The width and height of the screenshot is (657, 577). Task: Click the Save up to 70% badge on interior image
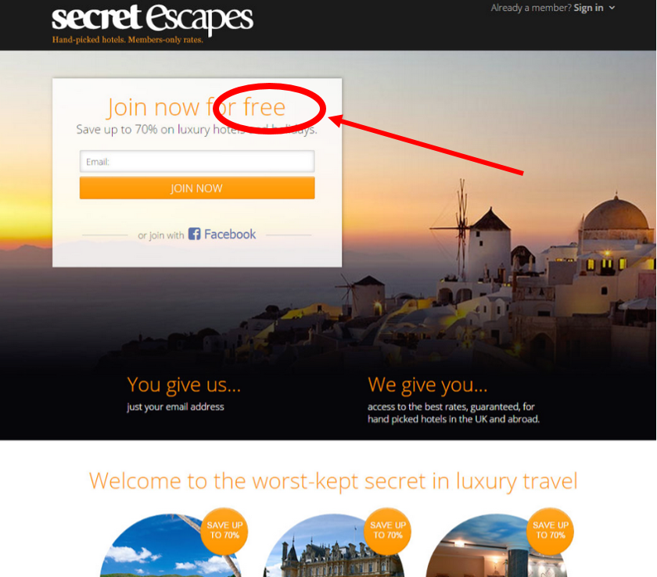point(550,531)
